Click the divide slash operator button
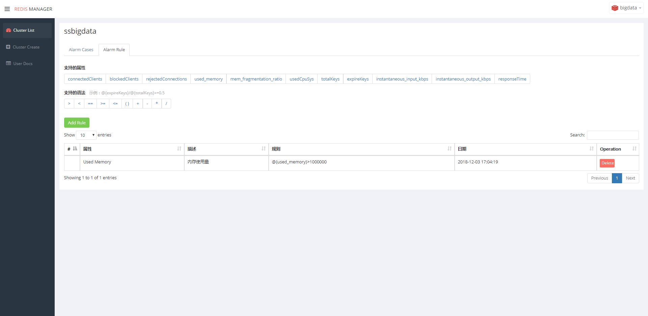 point(166,104)
